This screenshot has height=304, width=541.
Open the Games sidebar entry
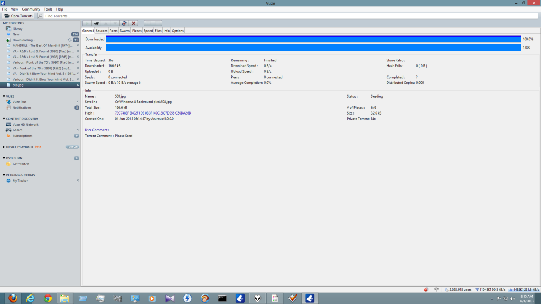(17, 130)
